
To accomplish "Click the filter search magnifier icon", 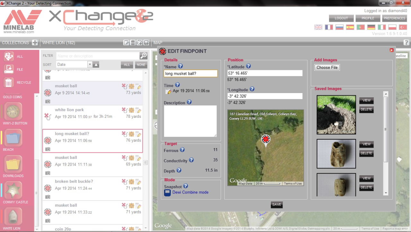I will pos(143,56).
